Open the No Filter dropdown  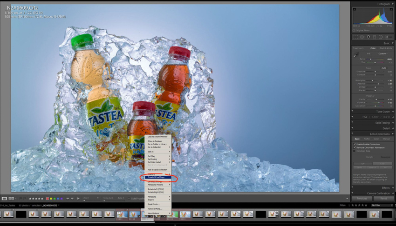coord(382,206)
